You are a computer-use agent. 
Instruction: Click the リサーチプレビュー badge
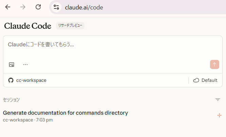point(70,26)
